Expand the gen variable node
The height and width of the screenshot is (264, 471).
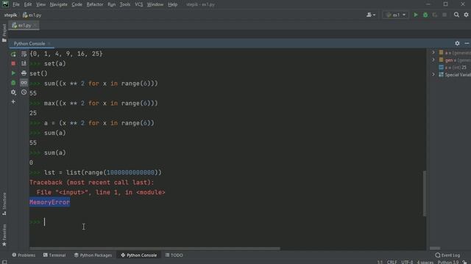coord(433,60)
